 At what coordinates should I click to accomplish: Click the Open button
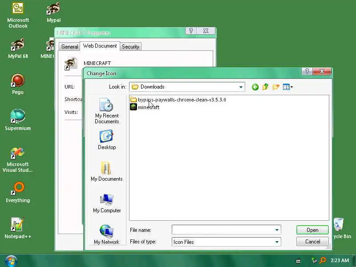click(312, 230)
